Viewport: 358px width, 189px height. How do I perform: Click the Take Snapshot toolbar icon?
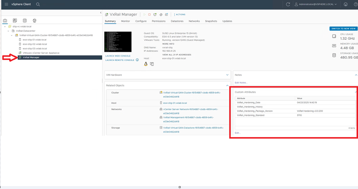click(166, 14)
